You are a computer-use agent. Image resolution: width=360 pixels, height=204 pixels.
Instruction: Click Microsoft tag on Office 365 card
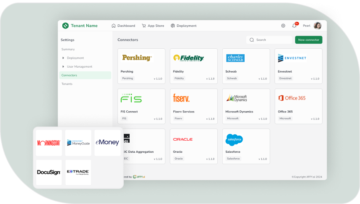285,118
